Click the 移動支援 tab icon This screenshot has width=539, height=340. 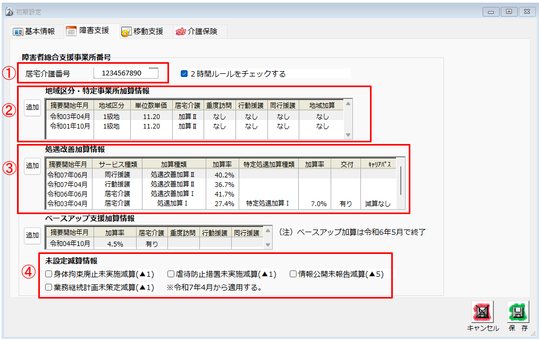(125, 32)
